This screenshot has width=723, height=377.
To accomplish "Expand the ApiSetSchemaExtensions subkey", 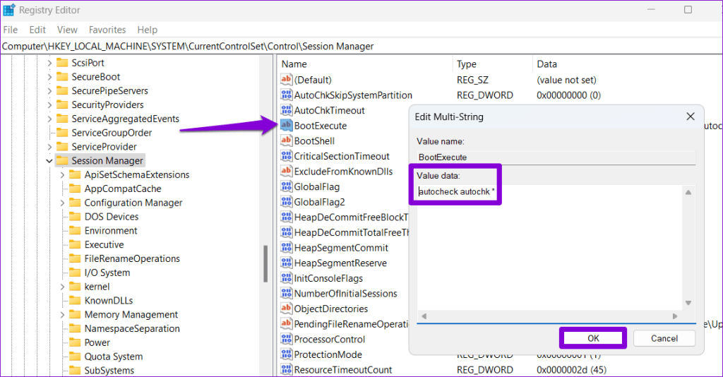I will tap(62, 174).
